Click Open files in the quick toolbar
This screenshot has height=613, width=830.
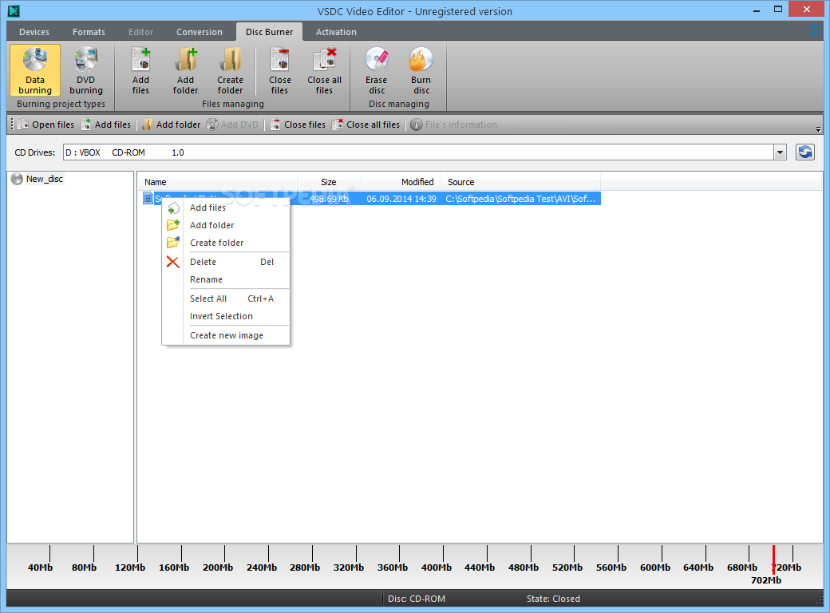[x=46, y=125]
